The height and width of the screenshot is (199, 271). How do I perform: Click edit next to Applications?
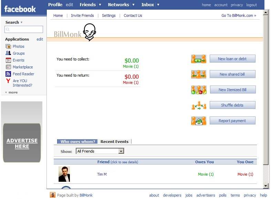40,39
